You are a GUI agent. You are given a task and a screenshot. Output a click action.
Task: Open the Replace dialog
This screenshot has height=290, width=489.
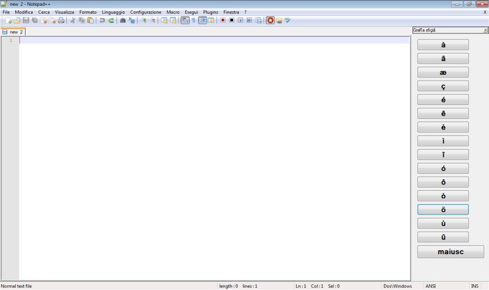point(132,21)
